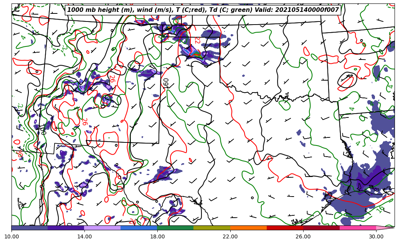The width and height of the screenshot is (398, 243).
Task: Click the red 22 temperature contour label
Action: pyautogui.click(x=197, y=40)
